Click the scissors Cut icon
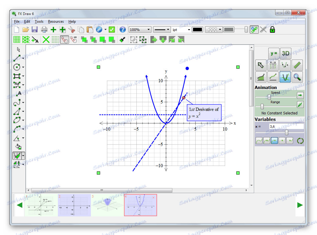317x235 pixels. pyautogui.click(x=71, y=29)
